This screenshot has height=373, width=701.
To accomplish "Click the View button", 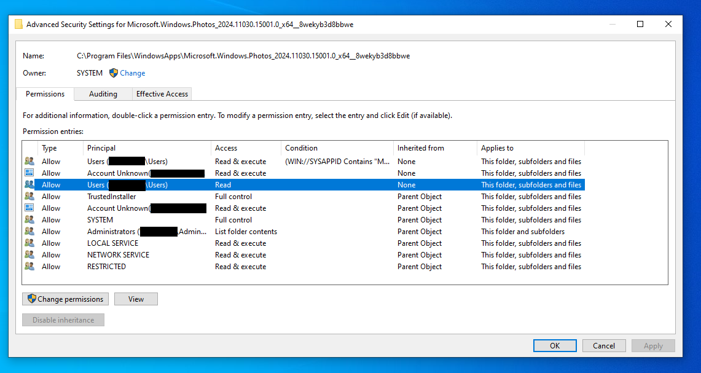I will pyautogui.click(x=136, y=299).
